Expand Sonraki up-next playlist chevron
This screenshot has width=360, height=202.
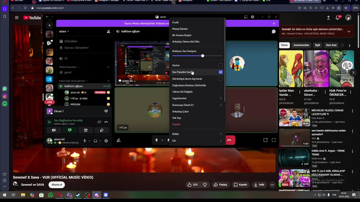point(349,31)
